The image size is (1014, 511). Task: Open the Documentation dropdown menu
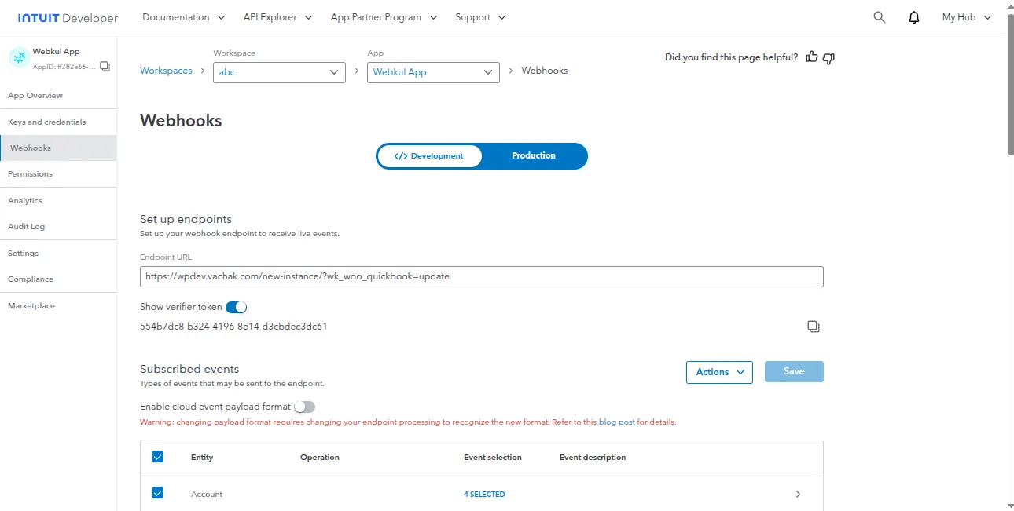tap(183, 17)
